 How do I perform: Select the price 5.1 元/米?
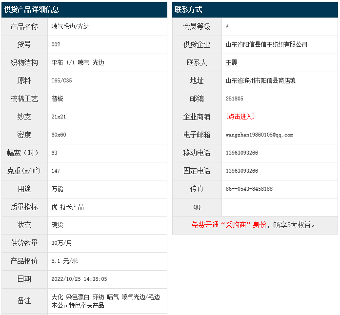pyautogui.click(x=64, y=261)
